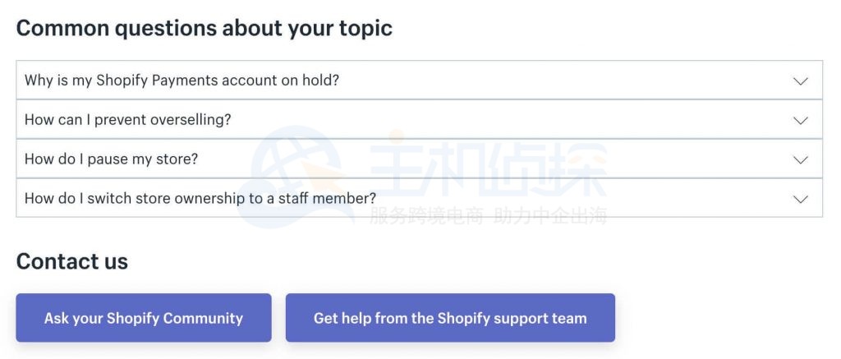841x359 pixels.
Task: Select the "How do I pause my store?" question
Action: pyautogui.click(x=111, y=159)
